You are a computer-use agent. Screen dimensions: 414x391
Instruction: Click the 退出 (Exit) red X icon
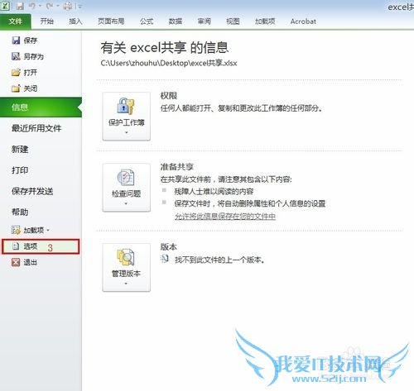16,262
